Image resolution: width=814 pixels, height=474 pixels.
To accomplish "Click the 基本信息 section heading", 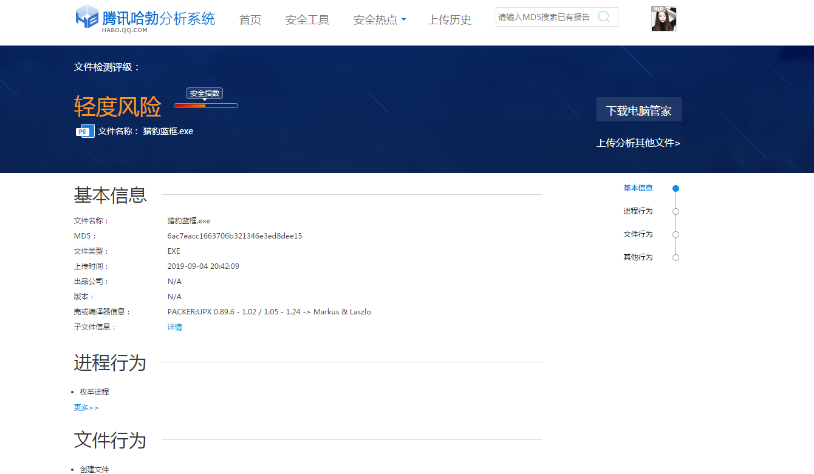I will (x=111, y=195).
